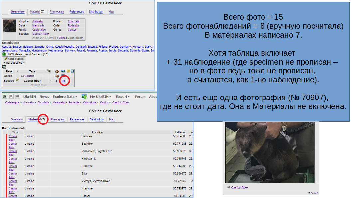Expand the My UkrBIN dropdown
This screenshot has width=352, height=198.
tap(100, 97)
